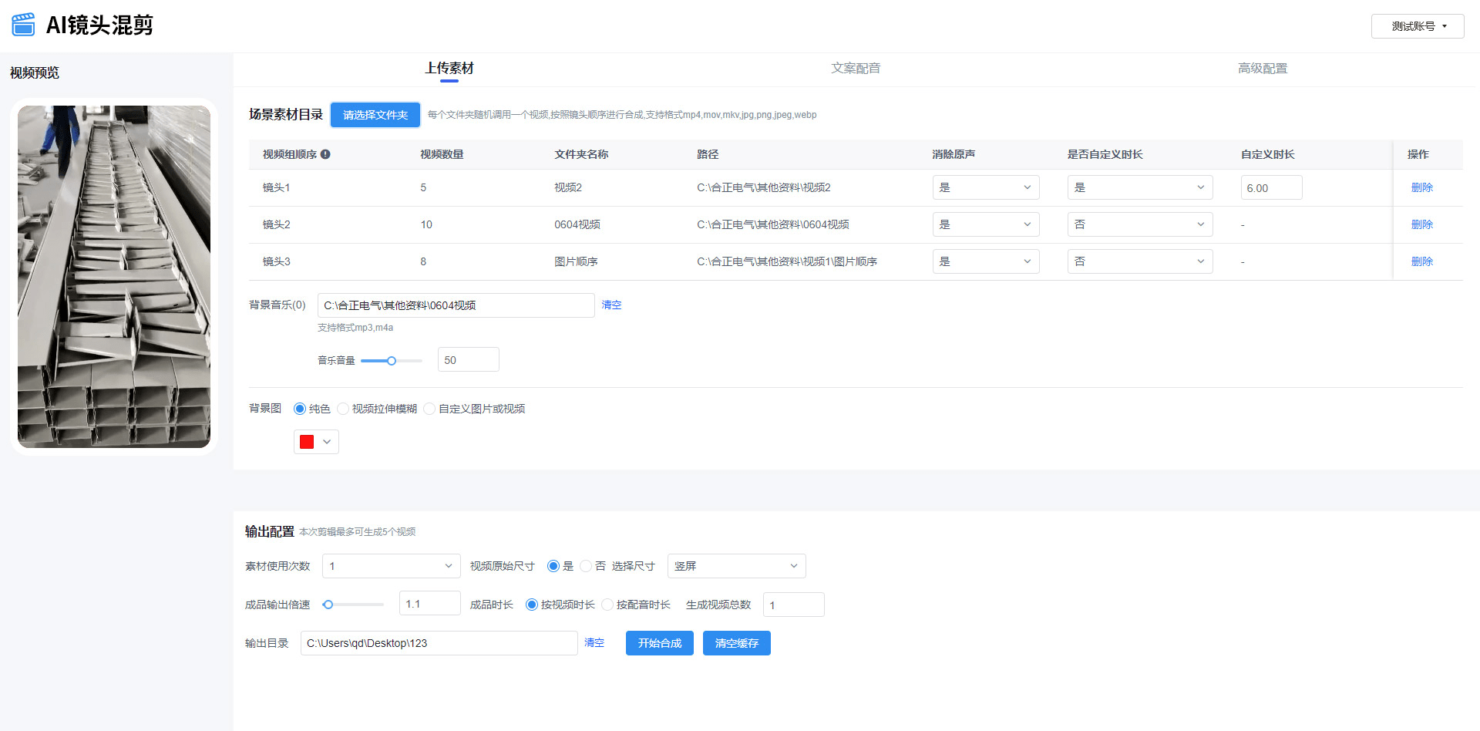The image size is (1480, 731).
Task: Click the 视频2 folder name cell
Action: 568,187
